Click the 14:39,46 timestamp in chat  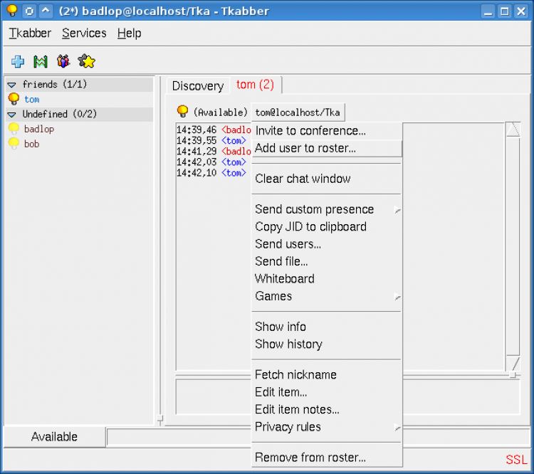click(x=197, y=130)
